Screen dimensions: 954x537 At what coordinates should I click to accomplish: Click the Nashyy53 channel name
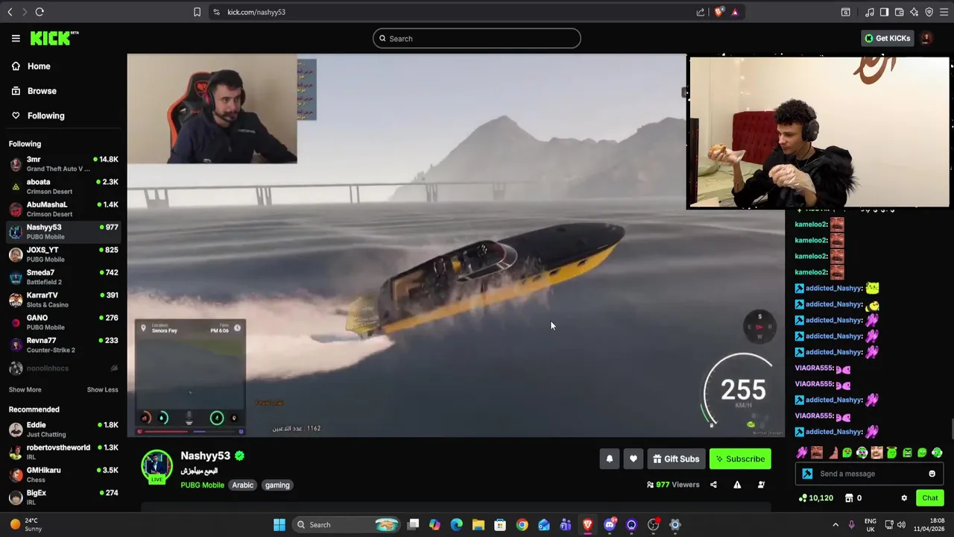[x=205, y=456]
